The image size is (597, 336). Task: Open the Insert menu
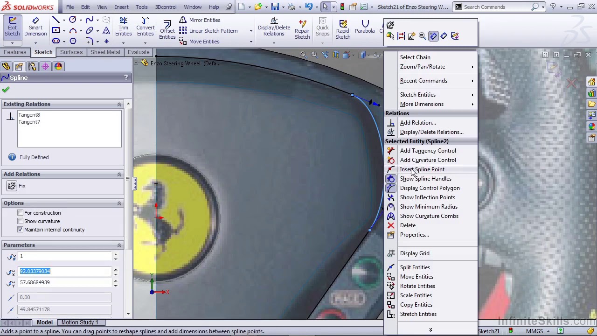pos(121,7)
